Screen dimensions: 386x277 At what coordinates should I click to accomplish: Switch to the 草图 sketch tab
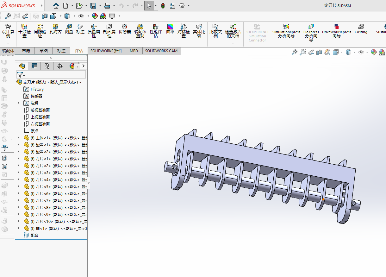[44, 51]
